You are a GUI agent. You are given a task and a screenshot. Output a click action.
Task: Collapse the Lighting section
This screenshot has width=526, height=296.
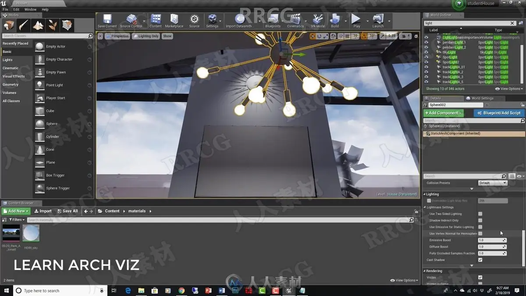coord(425,194)
